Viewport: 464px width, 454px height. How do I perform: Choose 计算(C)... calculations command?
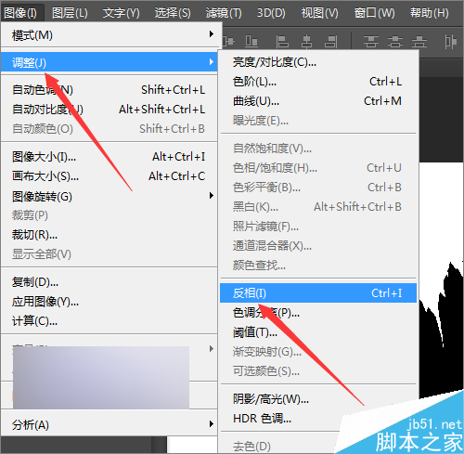[x=110, y=321]
